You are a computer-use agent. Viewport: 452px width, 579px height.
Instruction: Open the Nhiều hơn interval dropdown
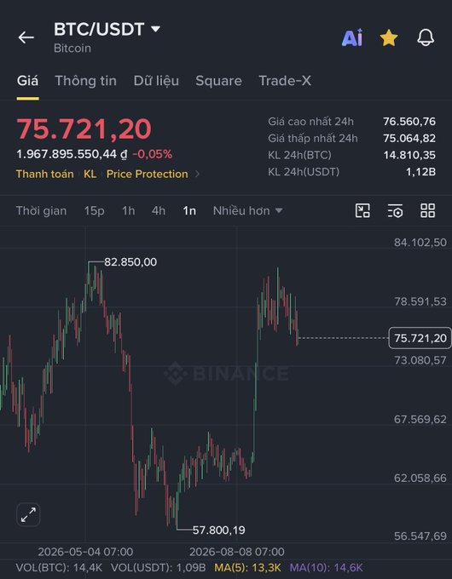point(247,210)
